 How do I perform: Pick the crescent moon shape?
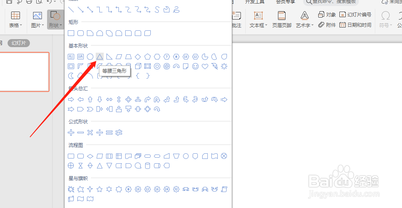pyautogui.click(x=71, y=76)
